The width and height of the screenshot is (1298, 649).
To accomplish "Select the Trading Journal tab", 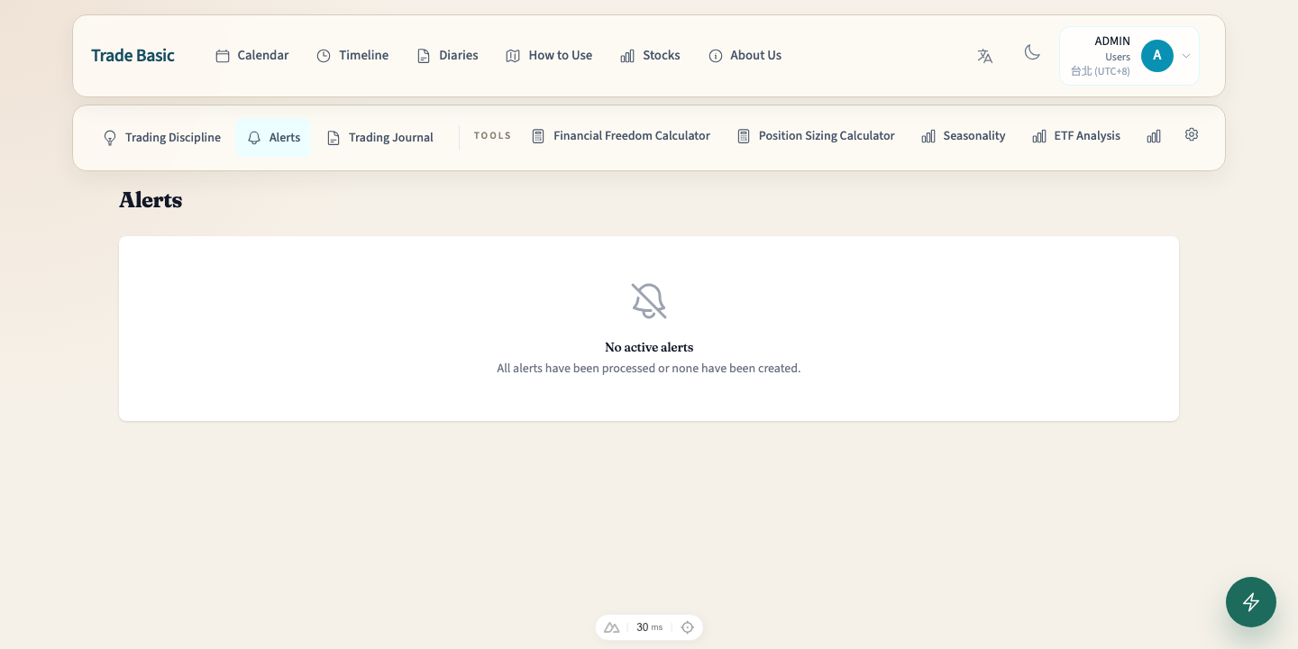I will [x=379, y=138].
